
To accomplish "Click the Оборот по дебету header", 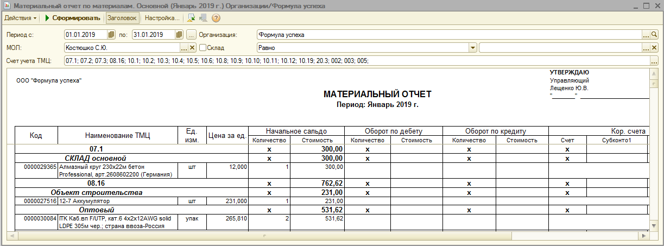I will [x=394, y=131].
